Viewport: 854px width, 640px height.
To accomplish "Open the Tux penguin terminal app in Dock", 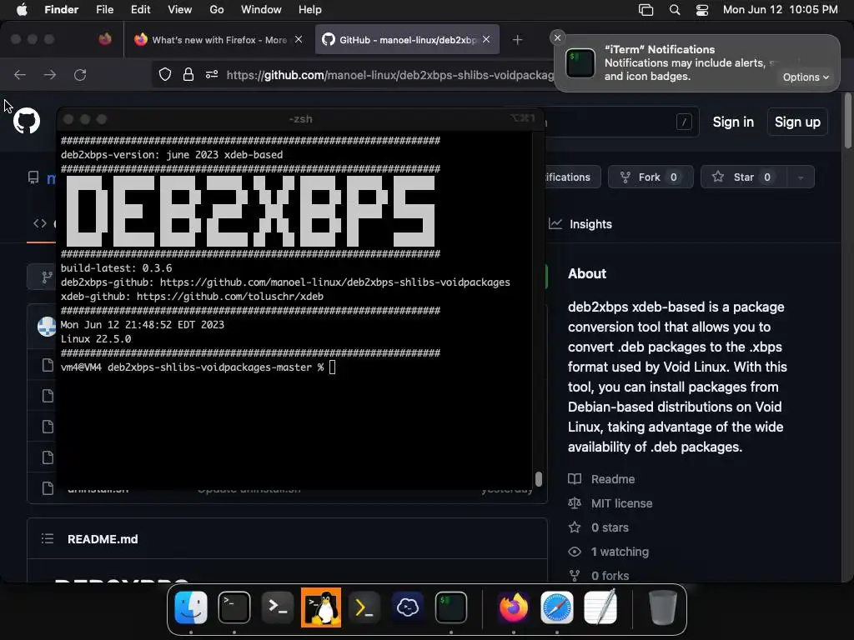I will (321, 607).
